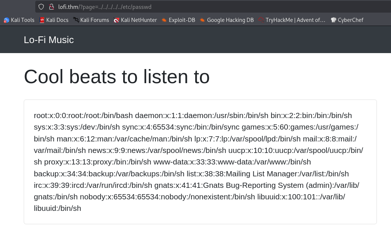Go to the Lo-Fi Music home link
Viewport: 391px width, 248px height.
49,40
